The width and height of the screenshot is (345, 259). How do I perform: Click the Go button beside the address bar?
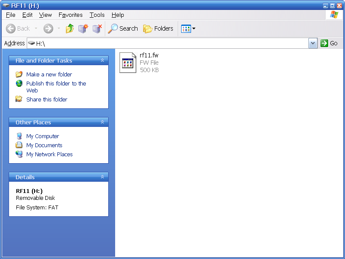point(329,43)
